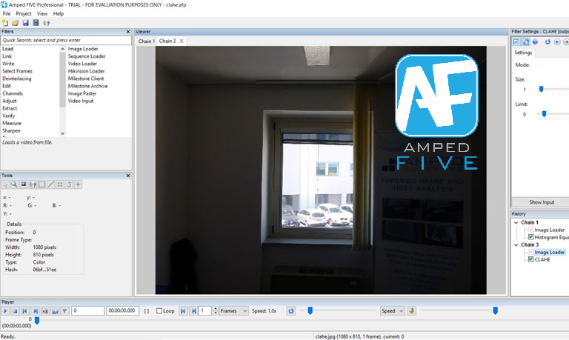The image size is (569, 340).
Task: Click the blue reset speed icon
Action: [x=291, y=311]
